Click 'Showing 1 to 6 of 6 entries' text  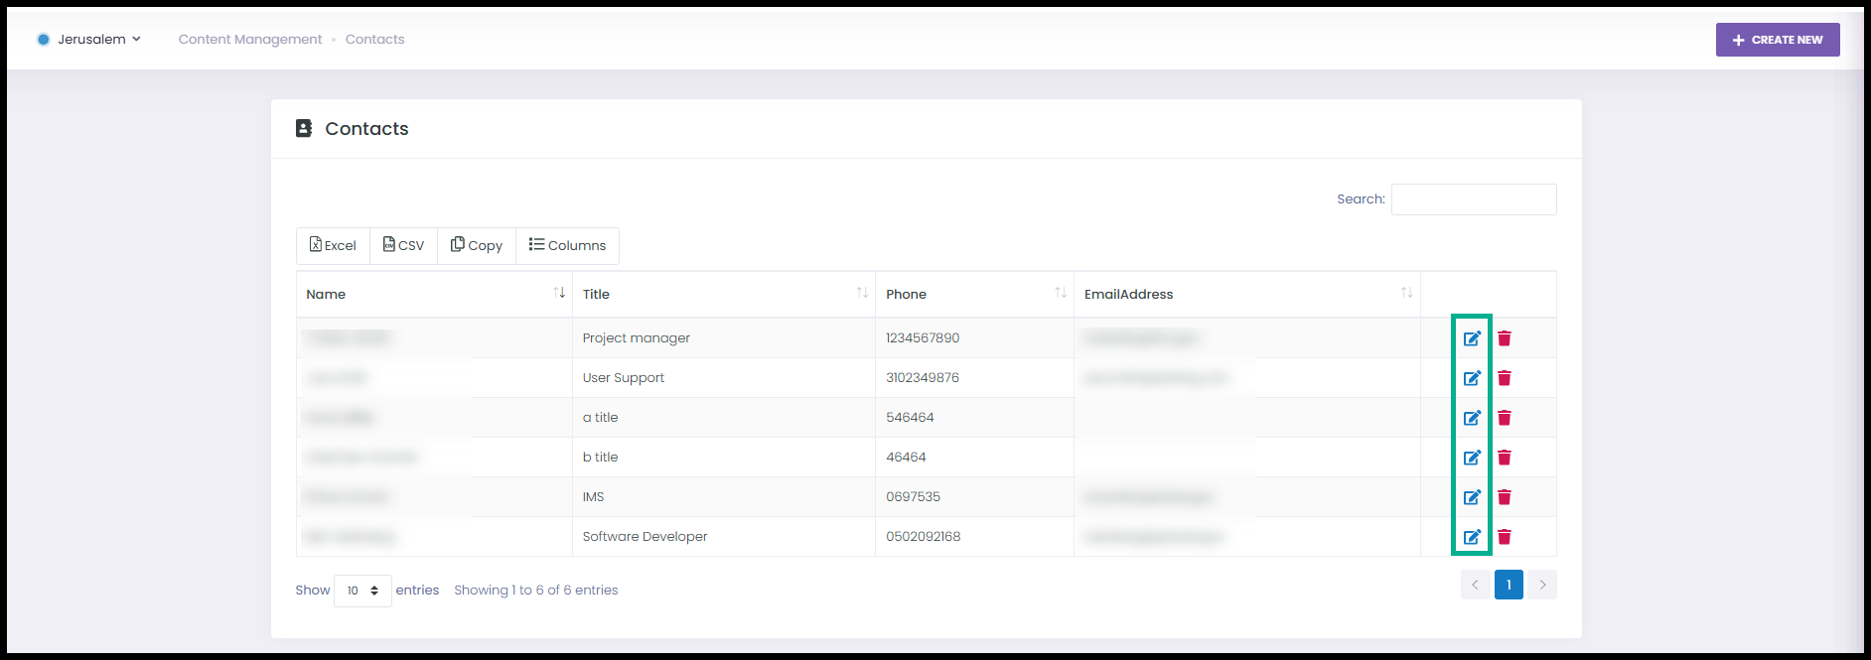(x=536, y=591)
